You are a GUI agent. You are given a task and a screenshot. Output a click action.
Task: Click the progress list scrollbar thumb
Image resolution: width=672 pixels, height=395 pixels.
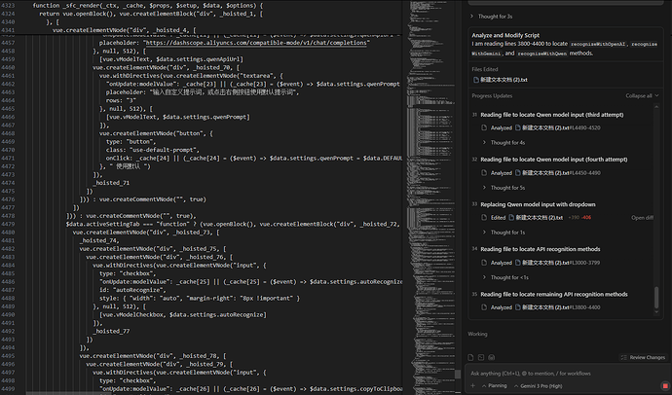pos(656,298)
